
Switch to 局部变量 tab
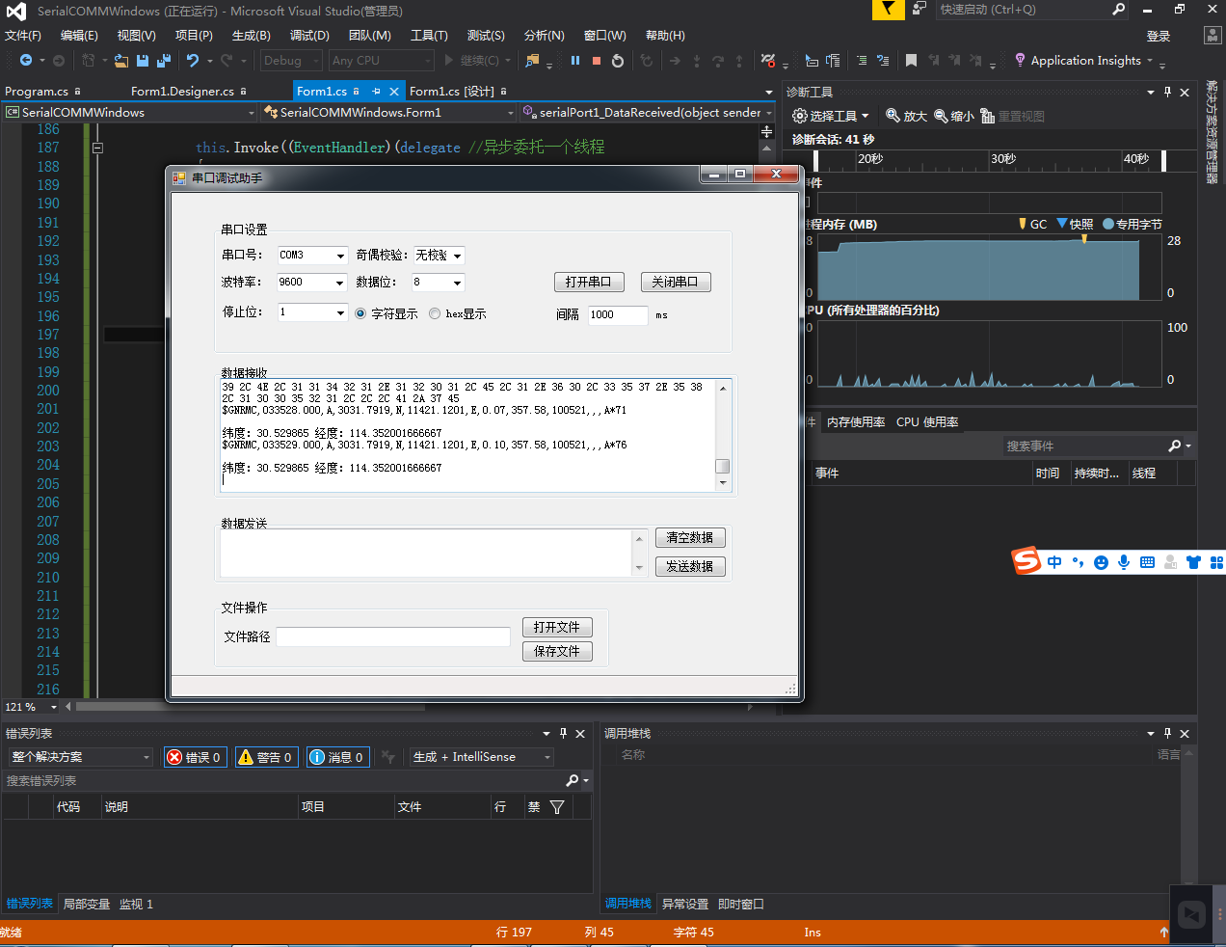click(x=87, y=905)
